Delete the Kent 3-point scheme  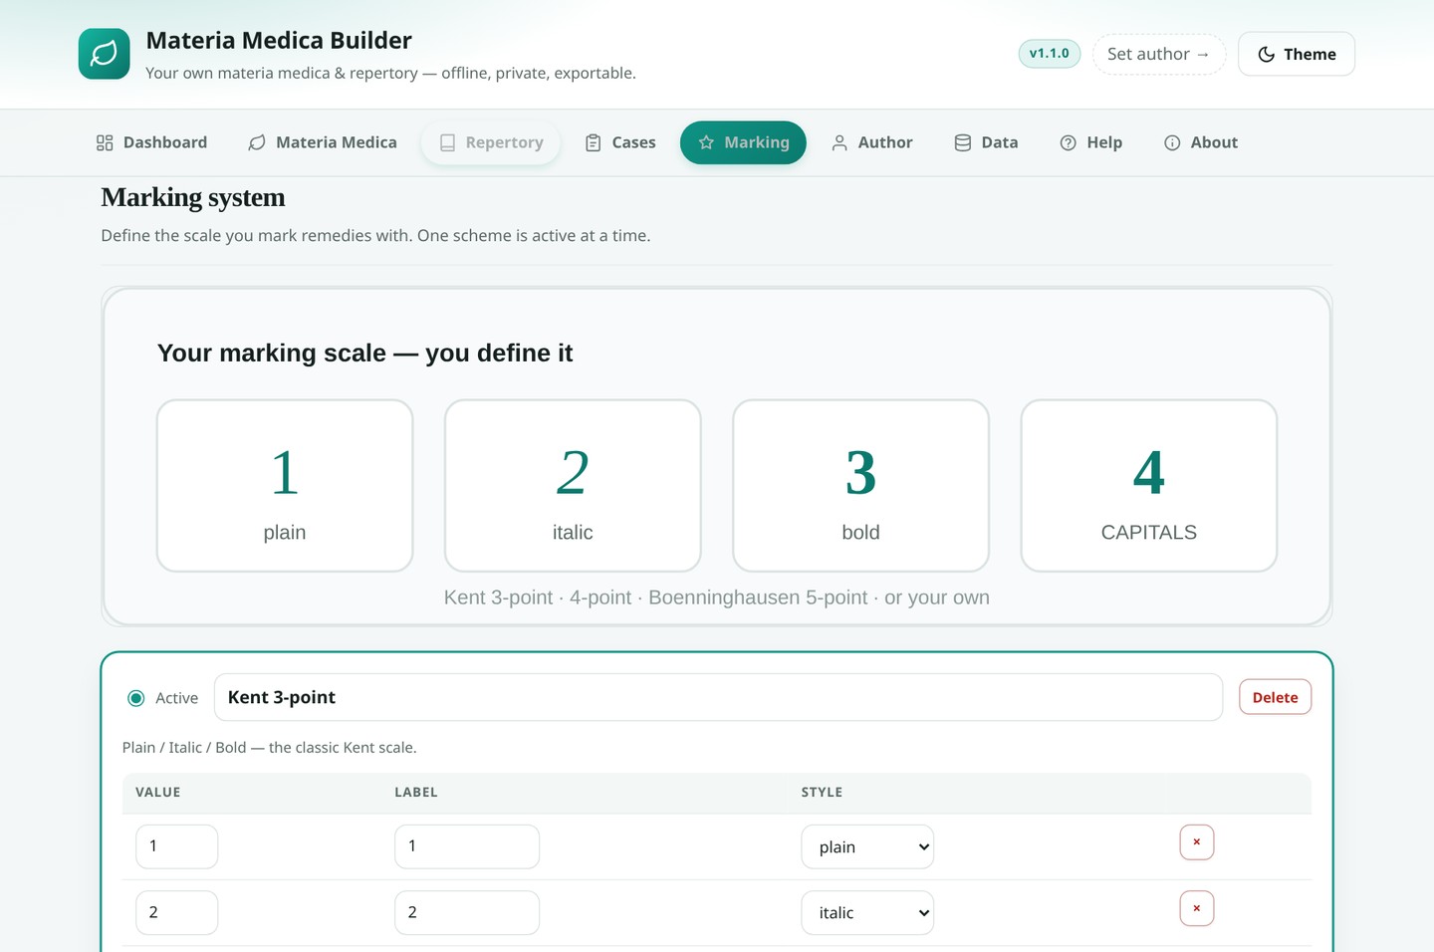tap(1275, 697)
